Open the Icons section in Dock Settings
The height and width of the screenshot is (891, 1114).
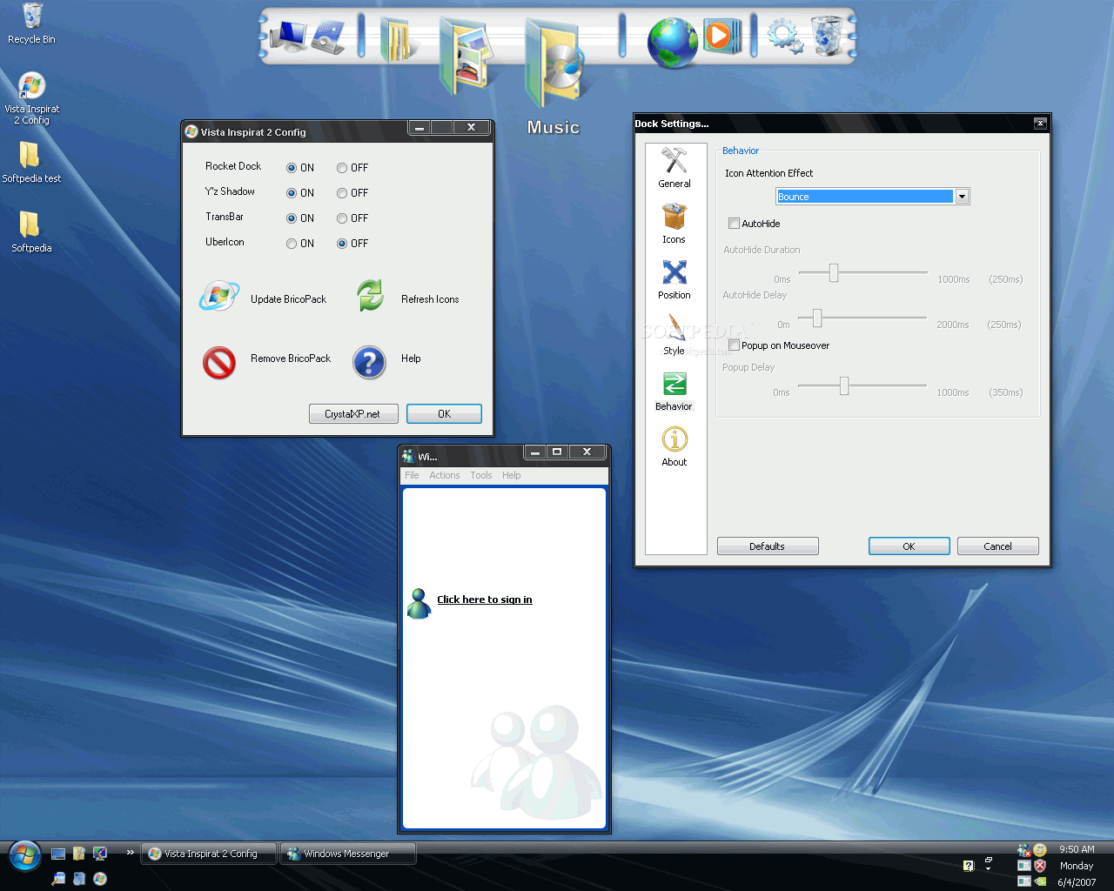tap(674, 224)
